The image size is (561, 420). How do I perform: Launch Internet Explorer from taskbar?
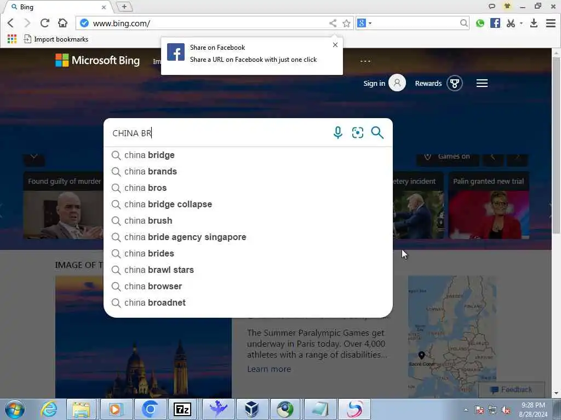(x=48, y=409)
